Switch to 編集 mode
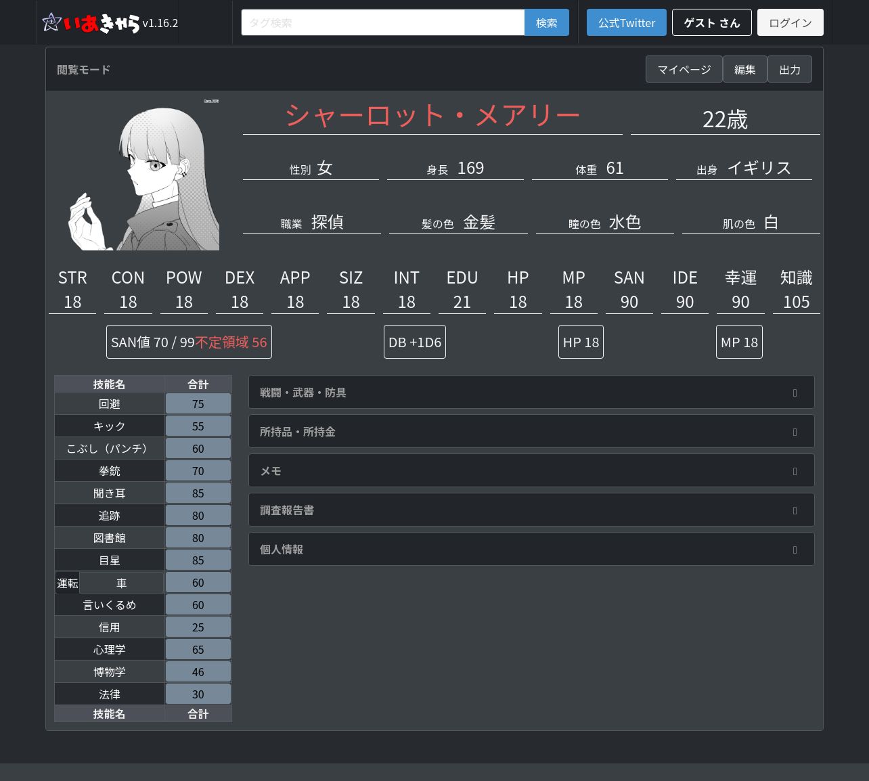The height and width of the screenshot is (781, 869). coord(745,69)
